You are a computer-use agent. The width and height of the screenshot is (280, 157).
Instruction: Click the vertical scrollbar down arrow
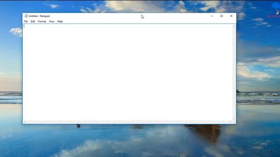(x=234, y=118)
